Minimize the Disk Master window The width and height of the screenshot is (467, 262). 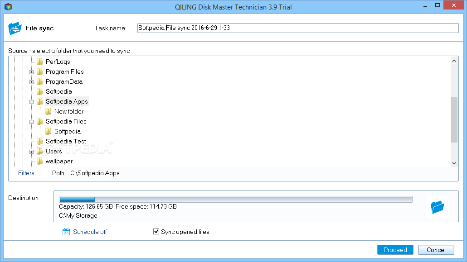[x=425, y=5]
